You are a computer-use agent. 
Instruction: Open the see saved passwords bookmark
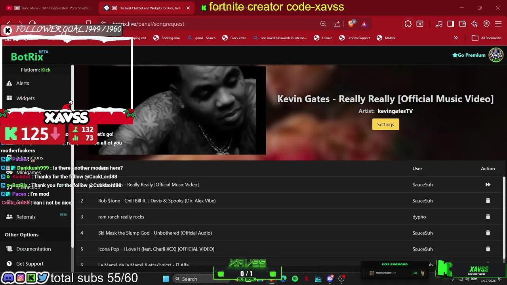click(280, 38)
